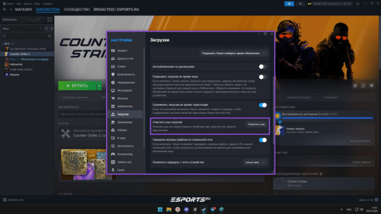Click the settings dialog scrollbar
The width and height of the screenshot is (381, 214).
(273, 110)
